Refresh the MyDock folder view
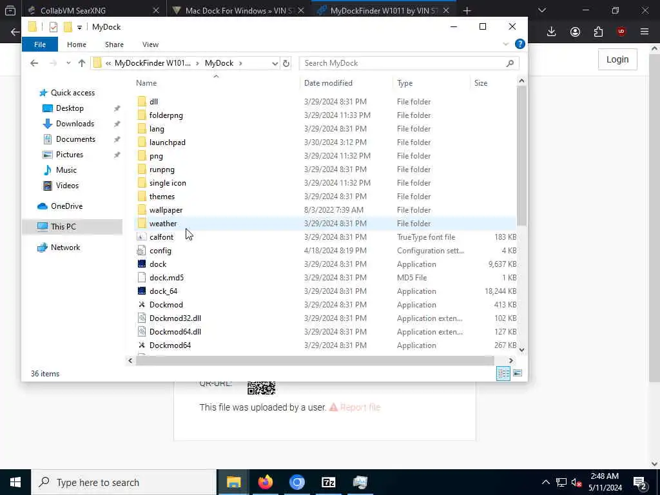The width and height of the screenshot is (660, 495). pyautogui.click(x=286, y=63)
